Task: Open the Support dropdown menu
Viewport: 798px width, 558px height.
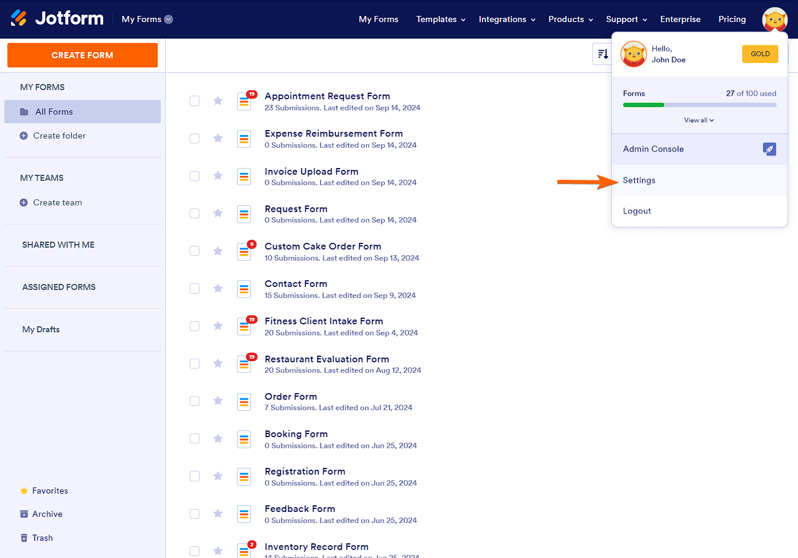Action: (x=627, y=19)
